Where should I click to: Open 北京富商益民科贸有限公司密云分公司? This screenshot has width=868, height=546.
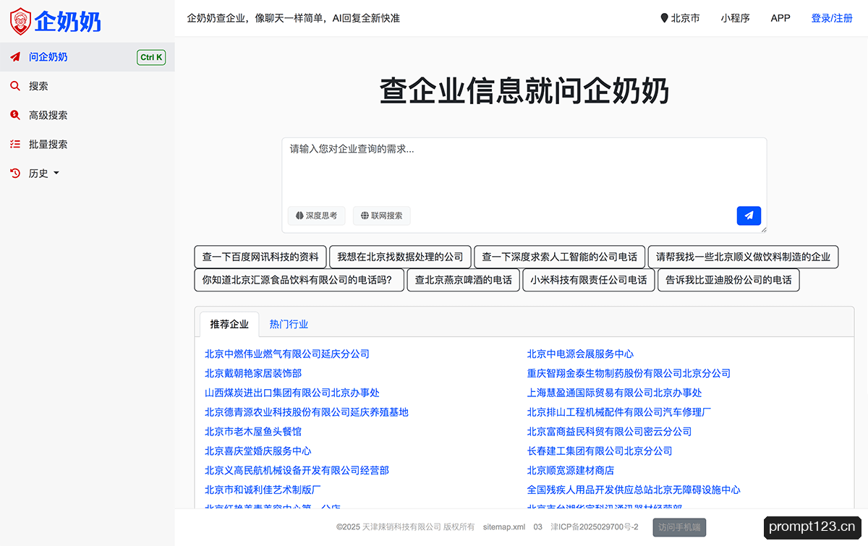point(609,432)
